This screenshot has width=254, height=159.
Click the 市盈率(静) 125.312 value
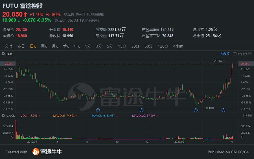tap(167, 30)
